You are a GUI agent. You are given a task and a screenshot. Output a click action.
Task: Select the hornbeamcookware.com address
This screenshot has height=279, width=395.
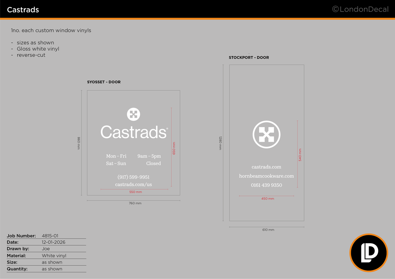(266, 176)
